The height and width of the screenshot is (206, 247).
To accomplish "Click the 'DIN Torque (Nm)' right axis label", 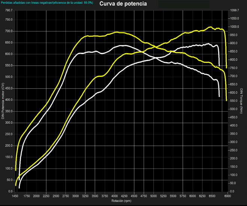I will tap(242, 100).
